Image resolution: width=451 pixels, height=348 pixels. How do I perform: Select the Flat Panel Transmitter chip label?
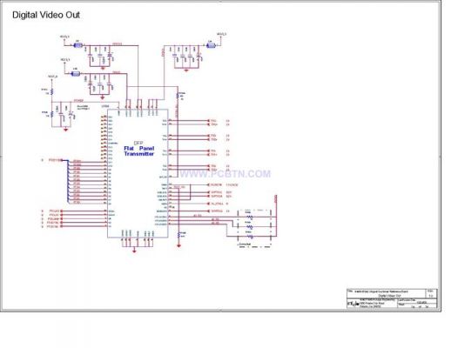(x=139, y=151)
